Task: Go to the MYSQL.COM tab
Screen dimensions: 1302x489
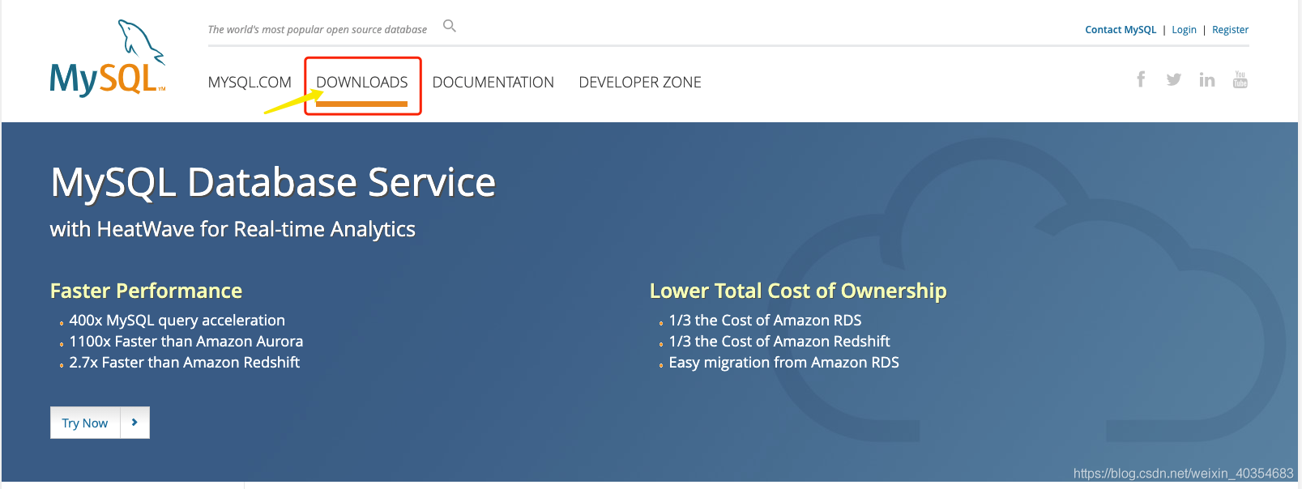Action: pos(250,82)
